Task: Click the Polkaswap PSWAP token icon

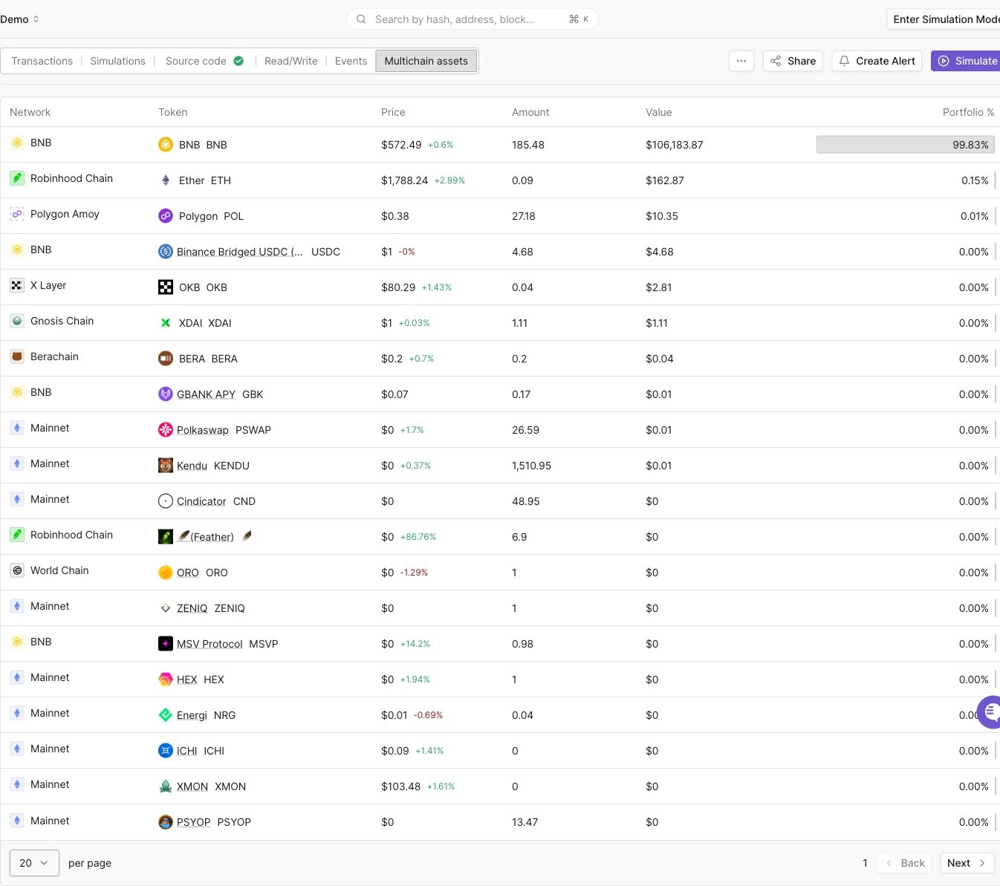Action: 166,430
